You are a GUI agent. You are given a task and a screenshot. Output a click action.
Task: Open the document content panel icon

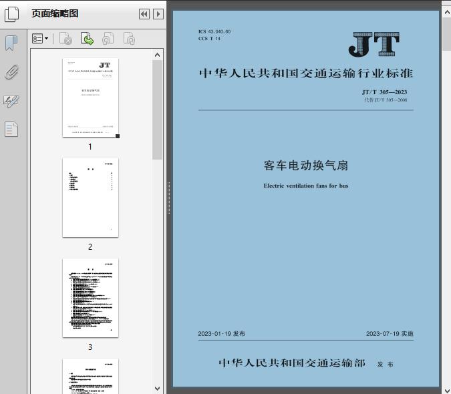coord(11,129)
